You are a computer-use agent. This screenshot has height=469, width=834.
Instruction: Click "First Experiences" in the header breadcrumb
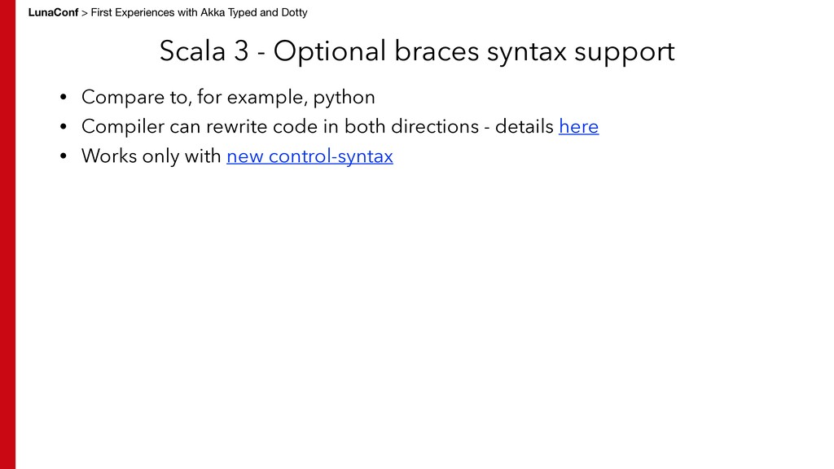130,12
